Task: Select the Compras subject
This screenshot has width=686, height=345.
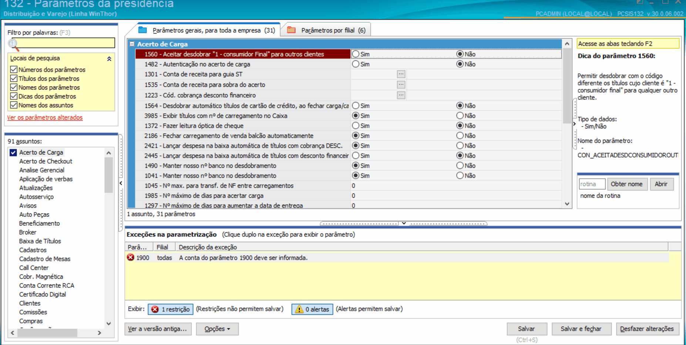Action: point(31,321)
